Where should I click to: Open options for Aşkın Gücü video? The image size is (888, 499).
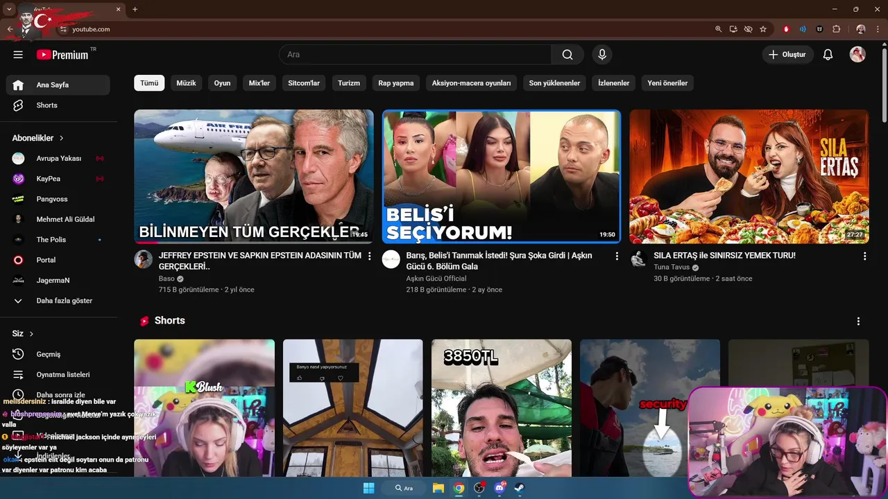click(x=617, y=256)
